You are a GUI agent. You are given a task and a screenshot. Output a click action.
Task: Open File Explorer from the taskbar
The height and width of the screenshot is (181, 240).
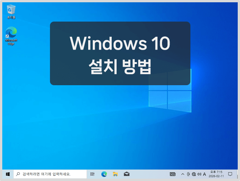(115, 174)
